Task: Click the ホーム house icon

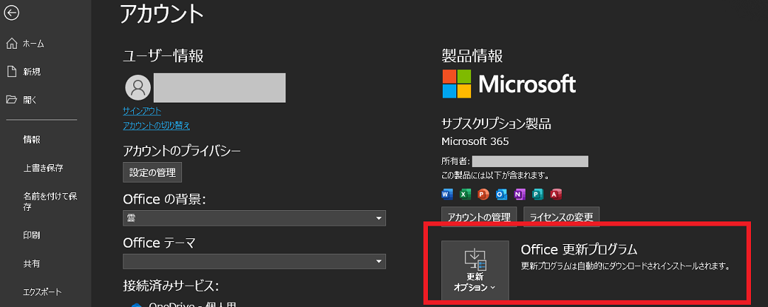Action: point(12,44)
